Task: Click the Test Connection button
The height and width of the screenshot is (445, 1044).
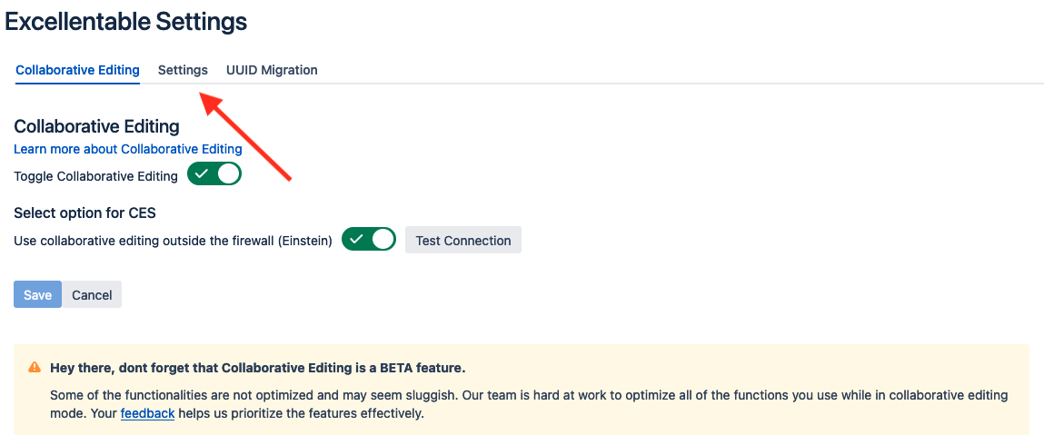Action: point(463,240)
